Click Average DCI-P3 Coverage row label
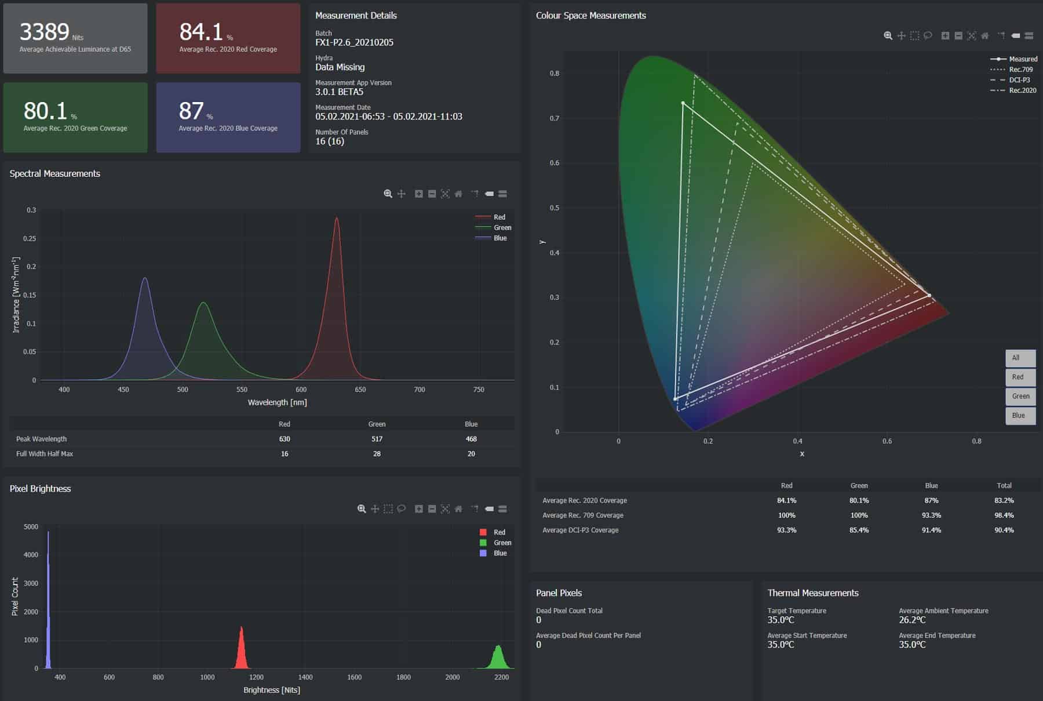 tap(580, 530)
